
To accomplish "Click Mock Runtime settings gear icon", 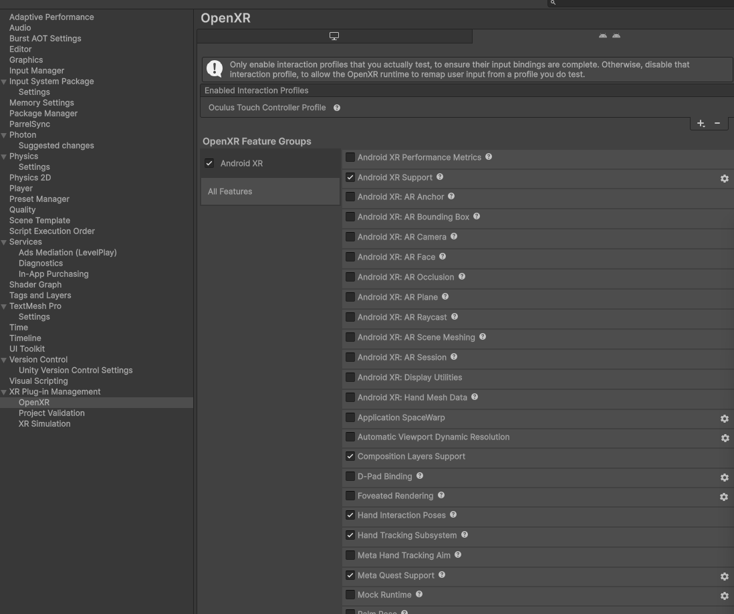I will 724,595.
